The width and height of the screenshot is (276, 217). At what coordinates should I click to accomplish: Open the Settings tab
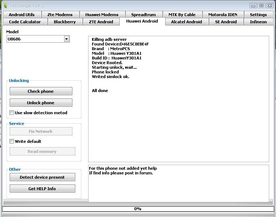[x=258, y=15]
